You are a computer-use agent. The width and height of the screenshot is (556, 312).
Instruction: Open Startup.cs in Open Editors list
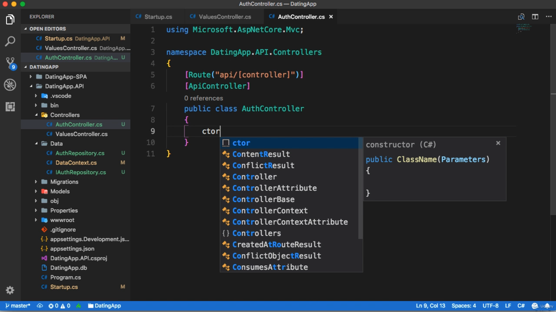point(76,38)
